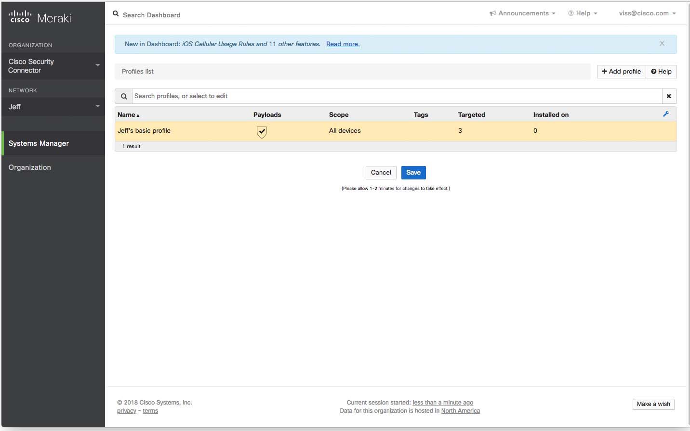Click the Cisco Meraki logo

40,17
